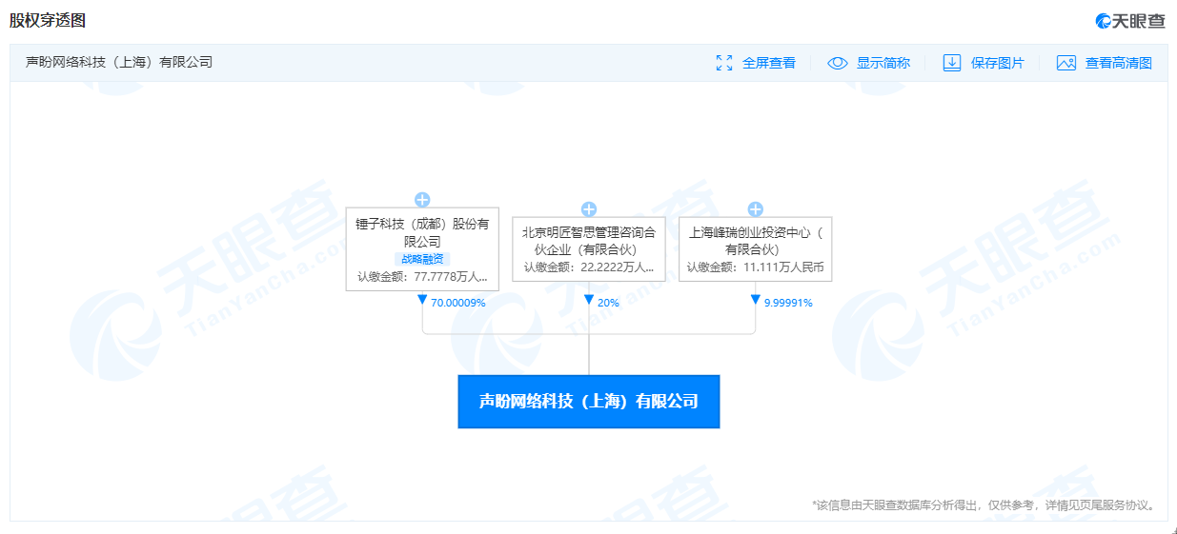Click the 70.00009% share arrow
The width and height of the screenshot is (1177, 534).
[x=422, y=301]
